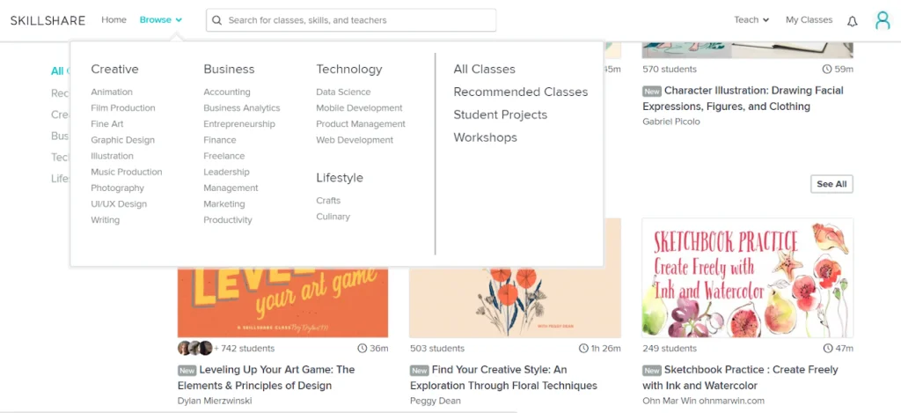This screenshot has width=901, height=413.
Task: Open Find Your Creative Style title
Action: coord(503,378)
